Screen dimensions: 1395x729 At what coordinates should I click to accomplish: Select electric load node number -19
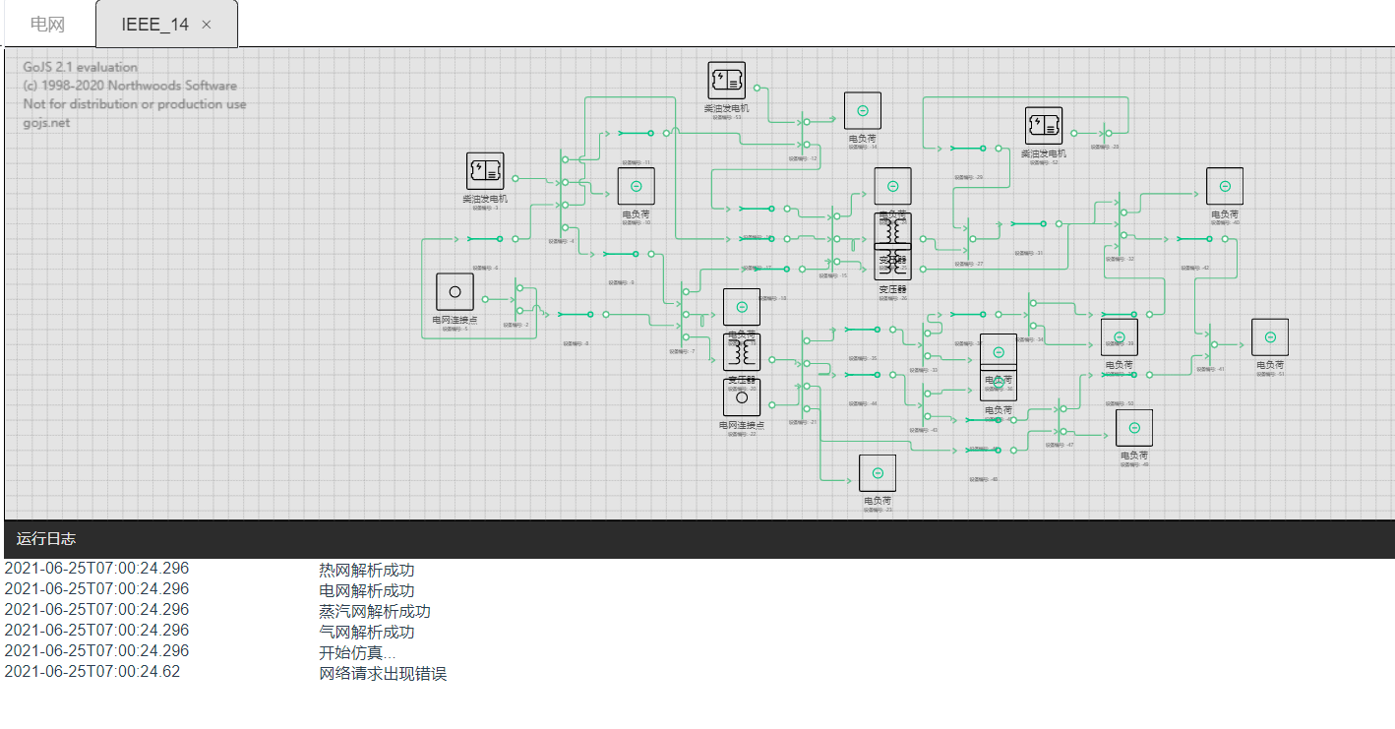(x=742, y=307)
